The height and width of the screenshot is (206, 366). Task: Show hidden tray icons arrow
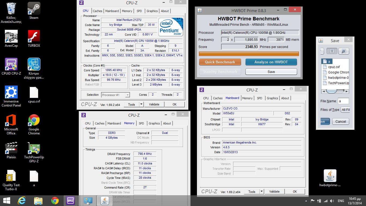click(x=306, y=201)
